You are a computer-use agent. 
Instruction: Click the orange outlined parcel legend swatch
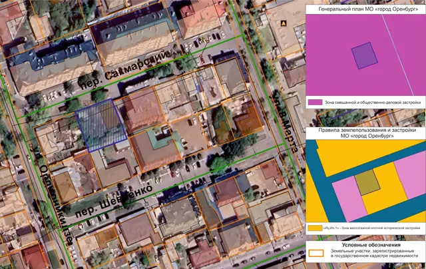coord(316,253)
